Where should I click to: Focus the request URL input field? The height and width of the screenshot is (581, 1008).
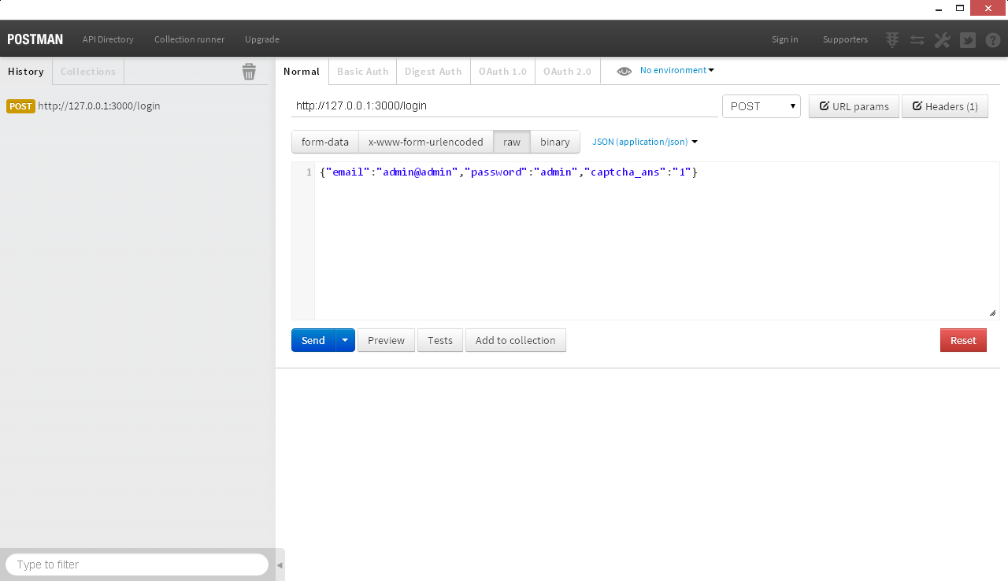[x=504, y=105]
